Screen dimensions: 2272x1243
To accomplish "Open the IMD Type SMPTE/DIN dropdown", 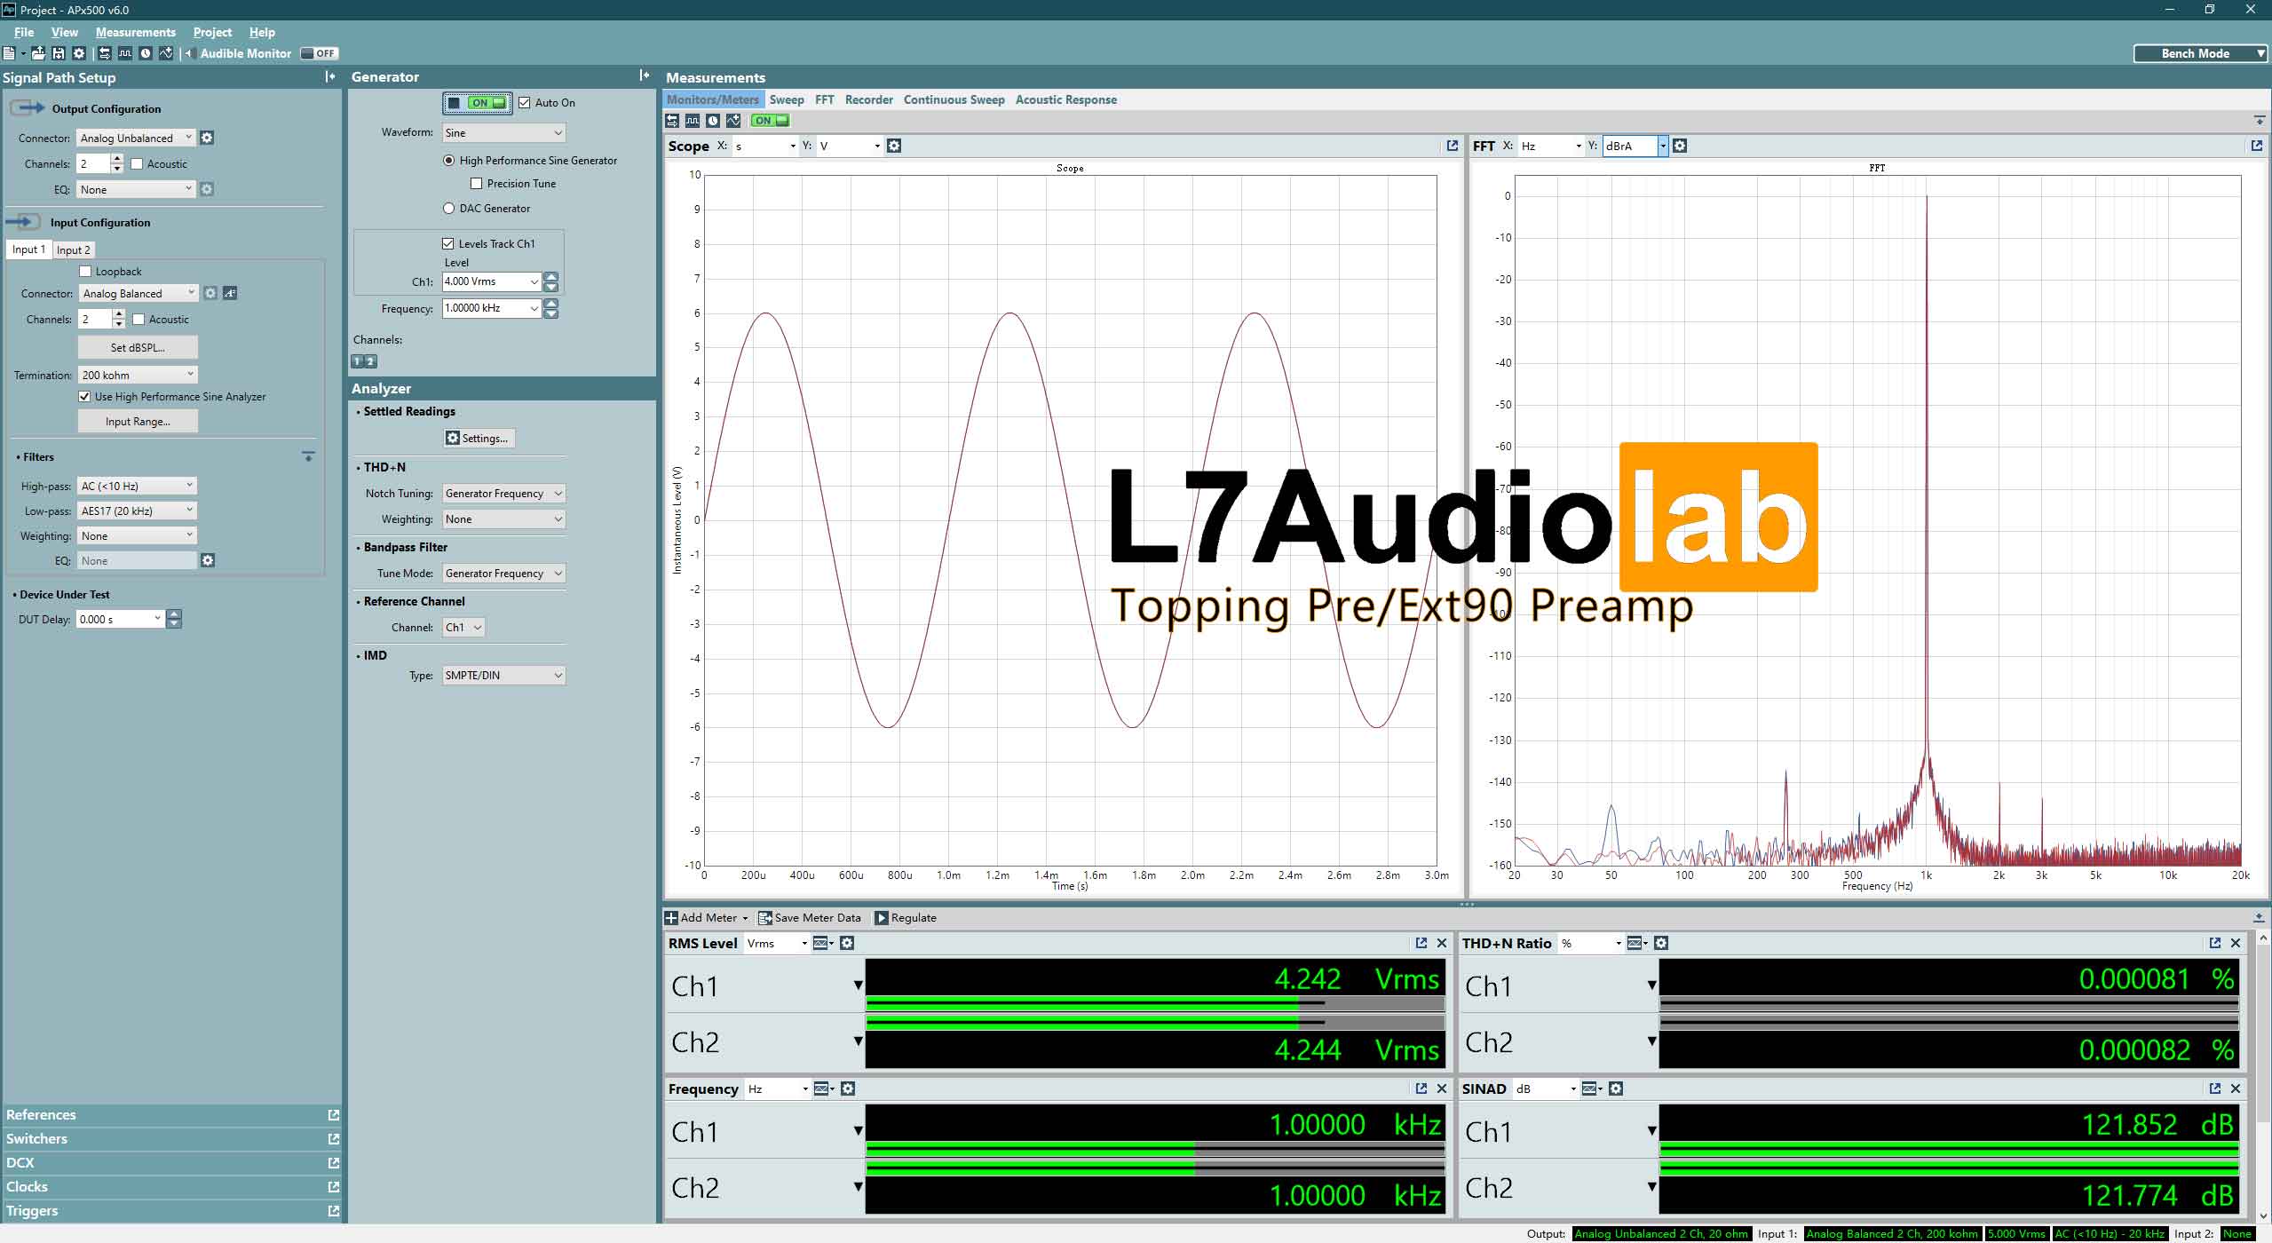I will 503,676.
